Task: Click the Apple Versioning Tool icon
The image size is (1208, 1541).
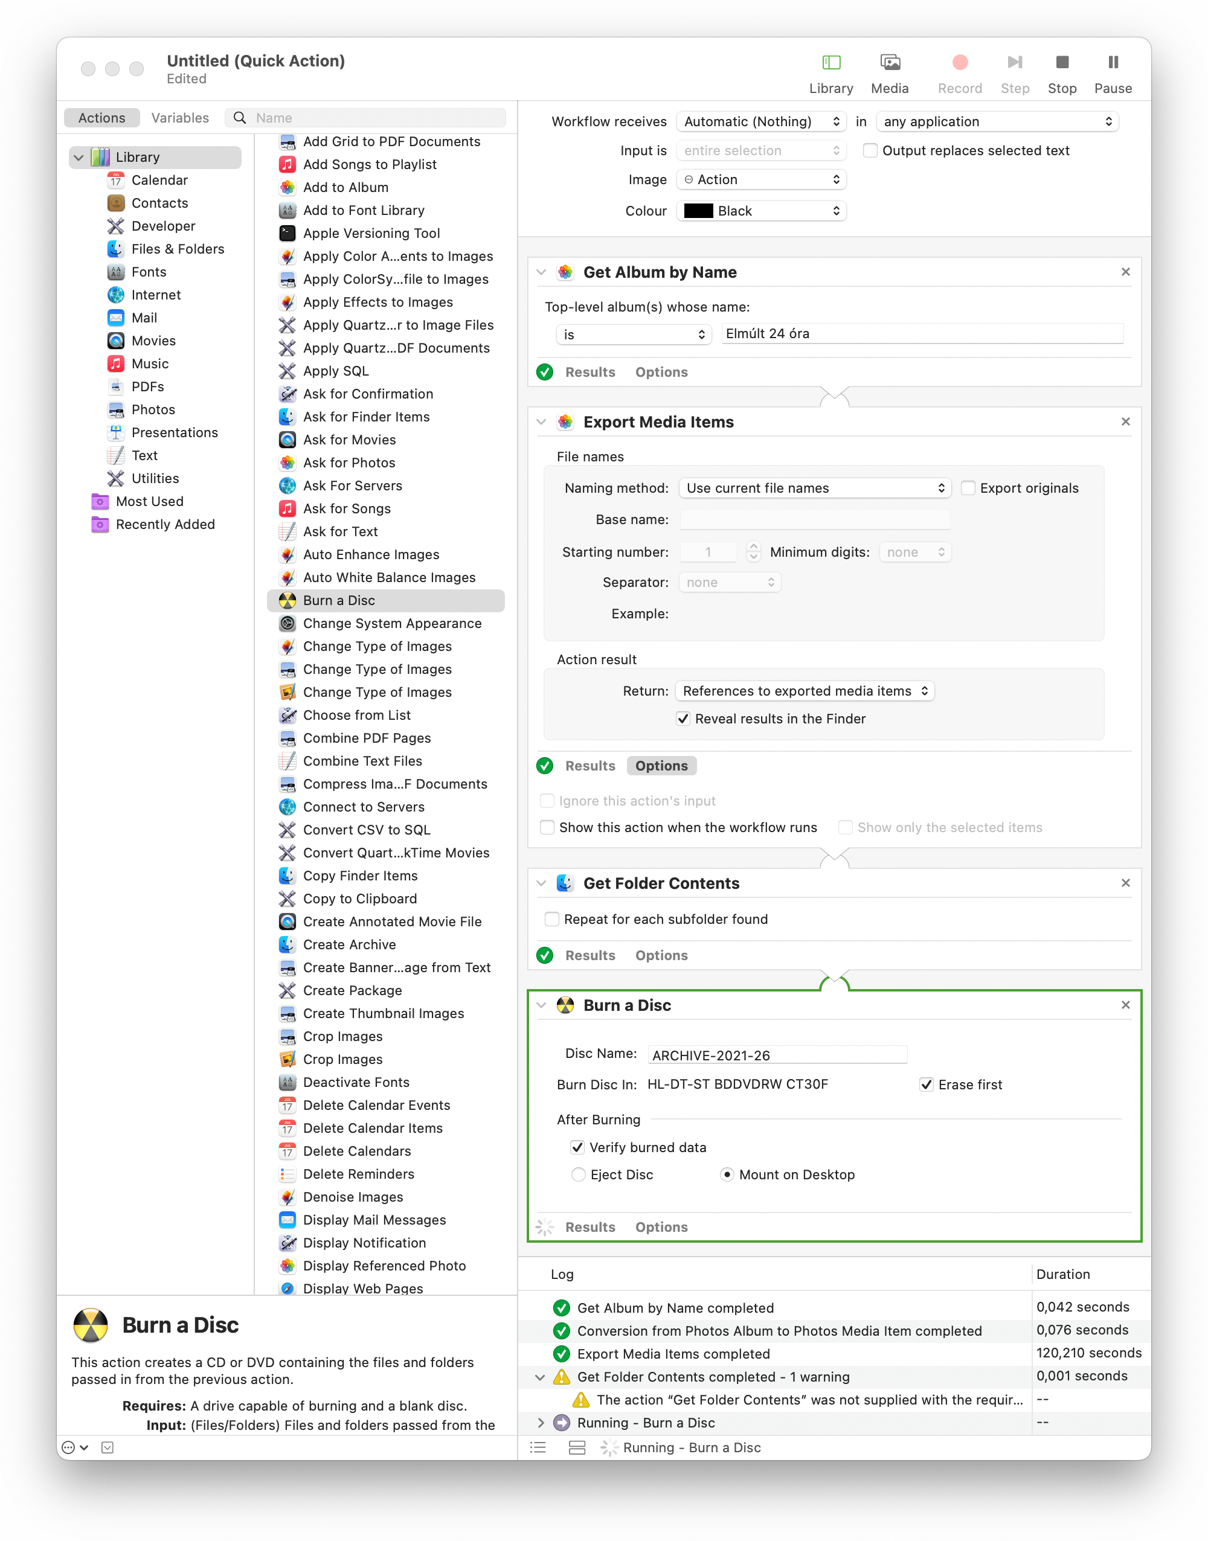Action: [287, 233]
